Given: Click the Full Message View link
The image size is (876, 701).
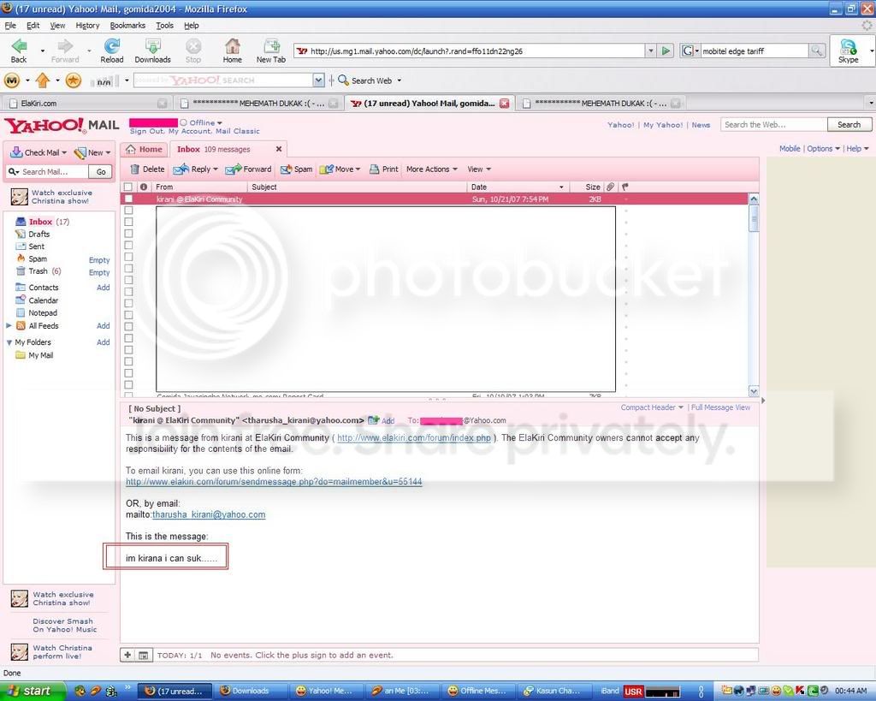Looking at the screenshot, I should click(x=720, y=407).
